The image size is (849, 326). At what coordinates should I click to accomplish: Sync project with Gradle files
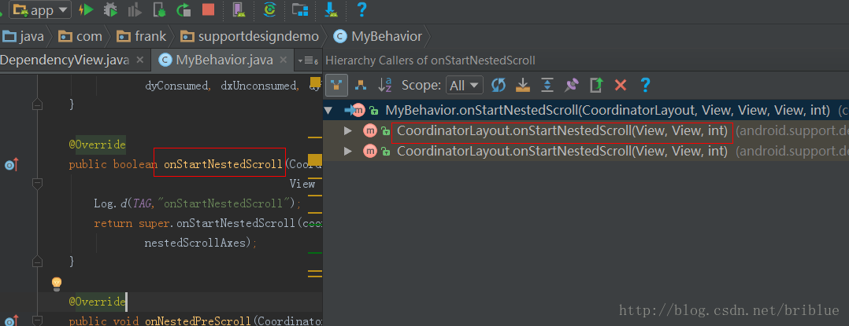pos(269,9)
